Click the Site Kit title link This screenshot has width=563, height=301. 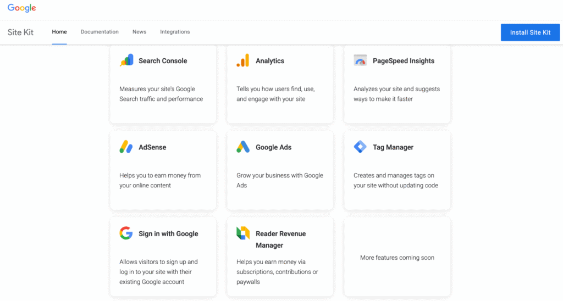click(x=20, y=32)
